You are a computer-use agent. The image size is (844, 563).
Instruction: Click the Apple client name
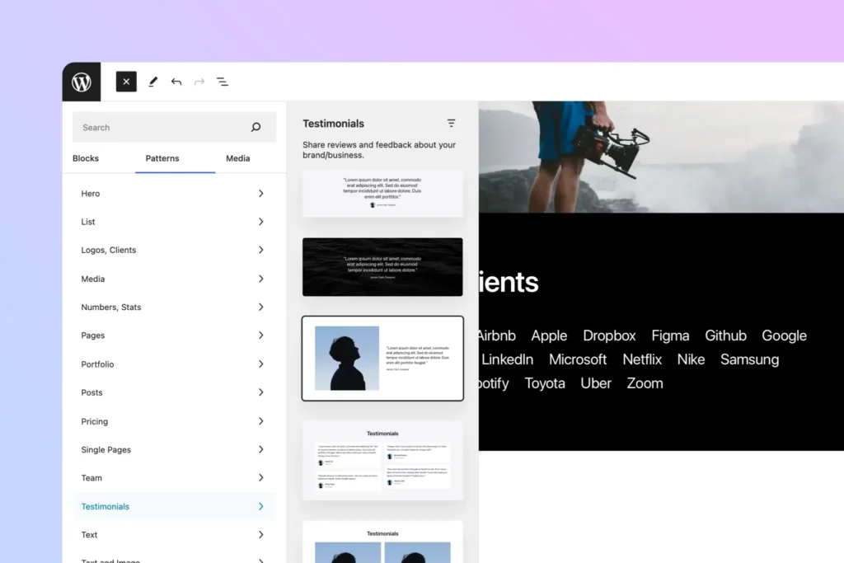(549, 335)
